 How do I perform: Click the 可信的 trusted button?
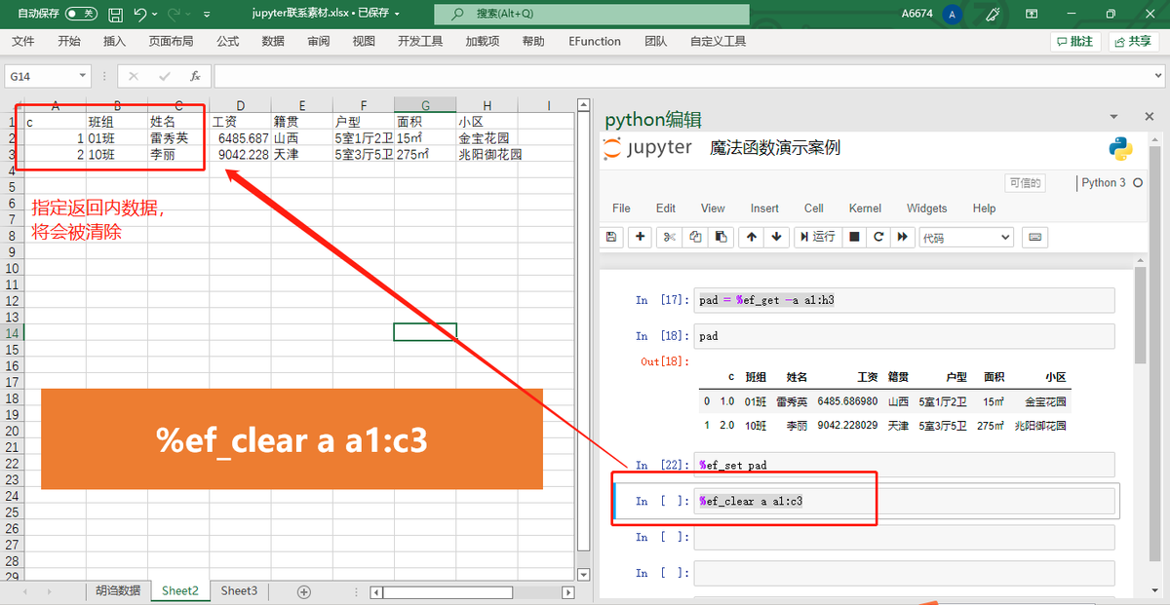[x=1025, y=183]
